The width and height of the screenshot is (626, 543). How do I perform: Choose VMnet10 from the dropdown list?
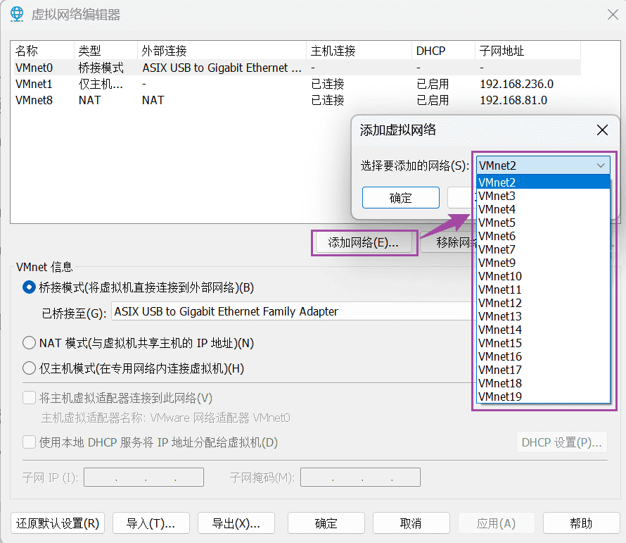pyautogui.click(x=500, y=276)
